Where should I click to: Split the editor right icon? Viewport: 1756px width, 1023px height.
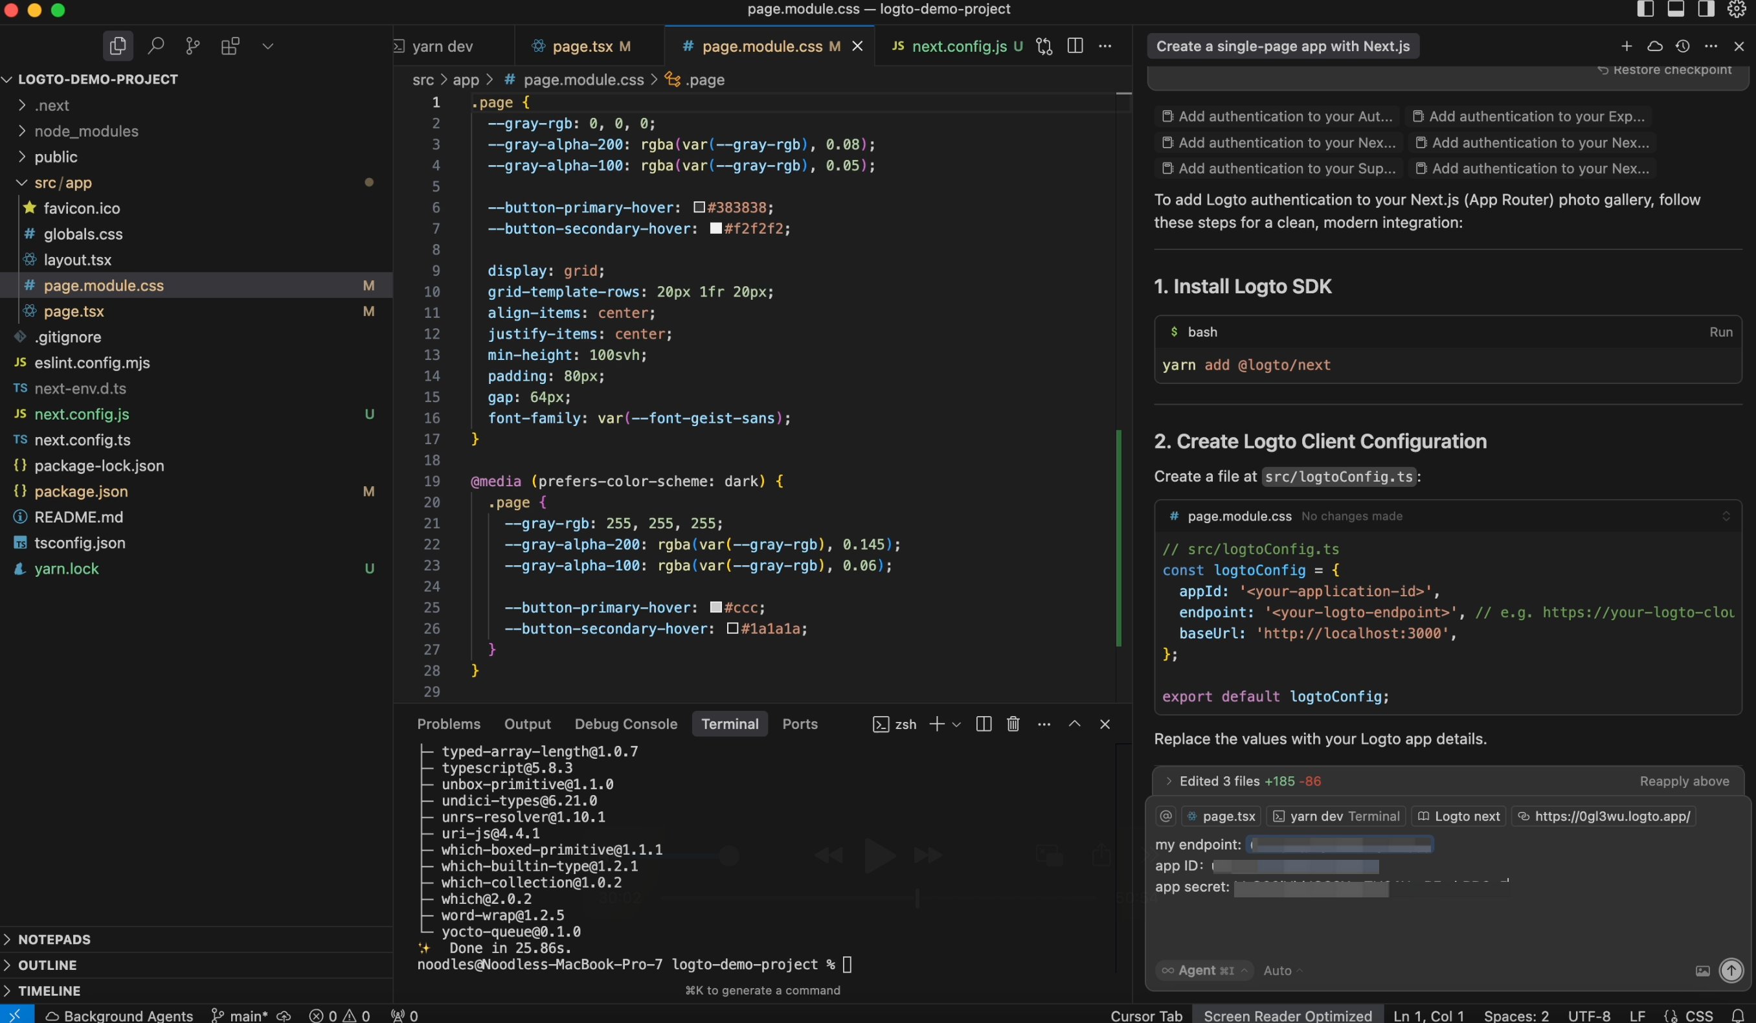tap(1074, 46)
